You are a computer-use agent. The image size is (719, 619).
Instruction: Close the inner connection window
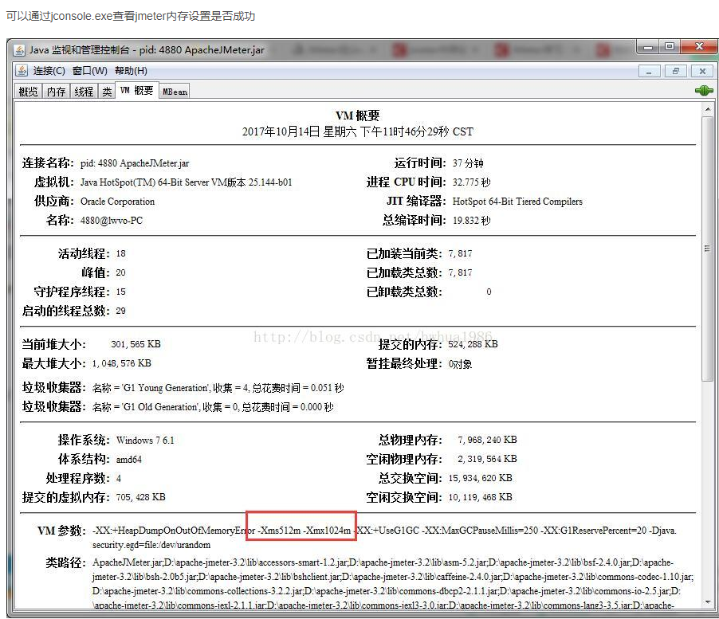(x=702, y=71)
